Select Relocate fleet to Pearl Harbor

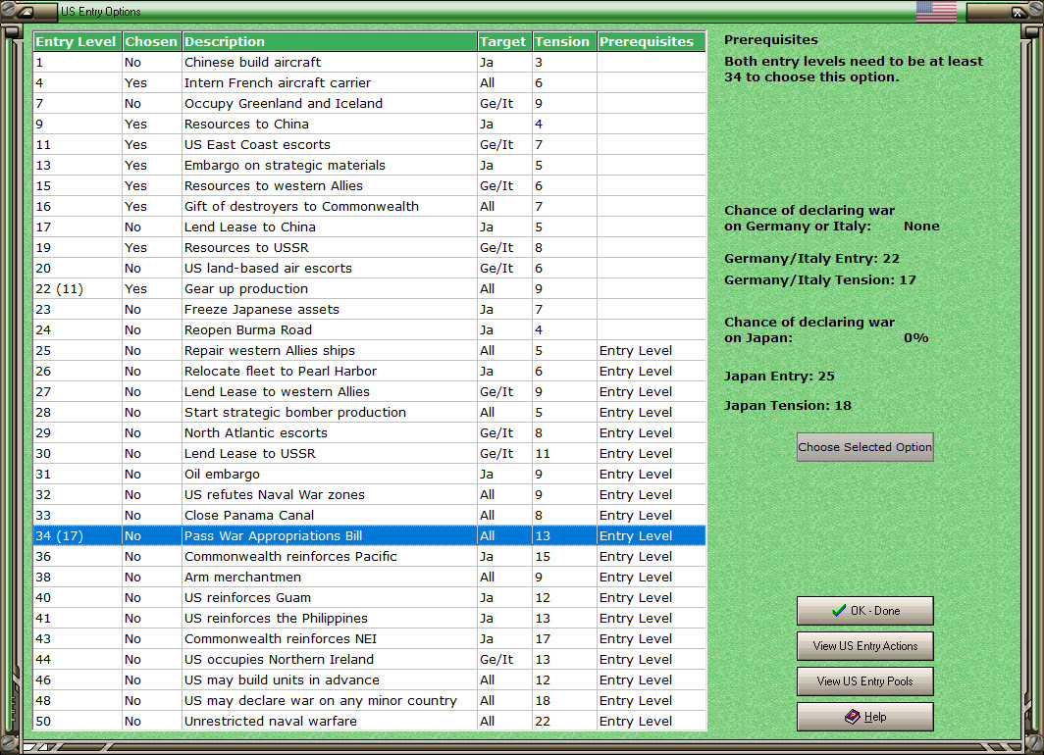coord(370,372)
